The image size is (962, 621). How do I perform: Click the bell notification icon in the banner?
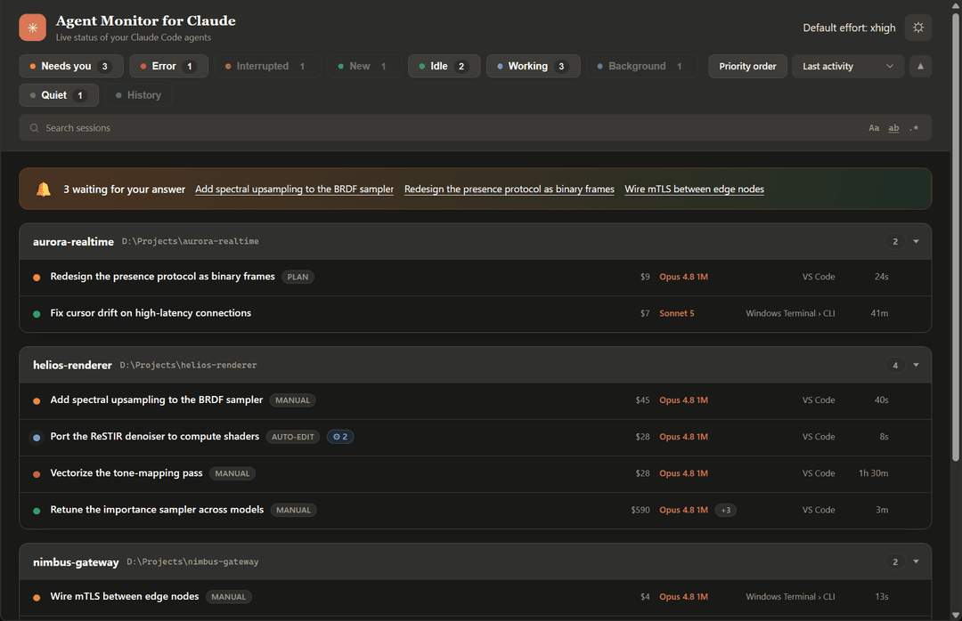coord(44,190)
